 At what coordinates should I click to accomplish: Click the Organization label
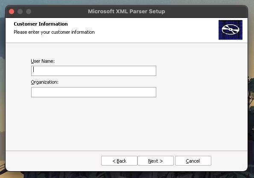pyautogui.click(x=44, y=82)
